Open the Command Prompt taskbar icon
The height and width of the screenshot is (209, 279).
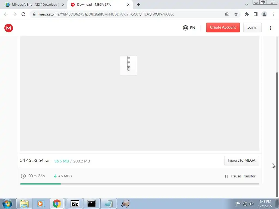pos(92,204)
